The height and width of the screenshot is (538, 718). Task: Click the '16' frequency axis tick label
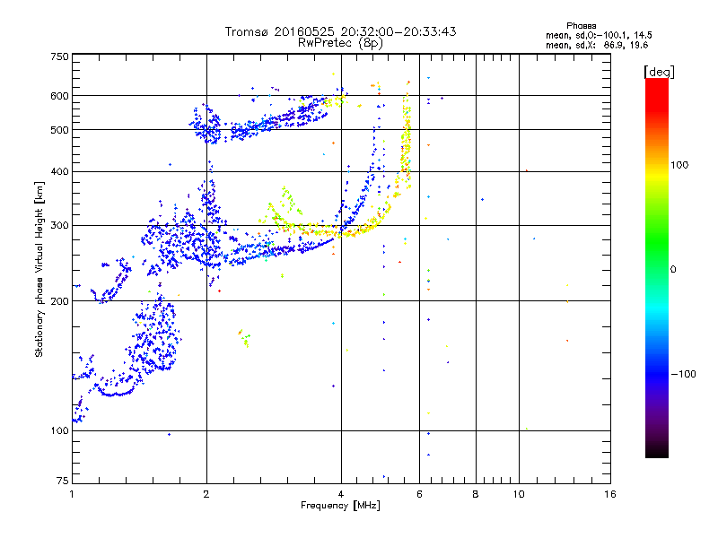[x=610, y=494]
